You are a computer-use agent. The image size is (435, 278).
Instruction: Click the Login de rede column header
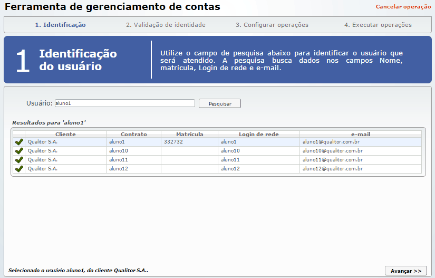coord(258,135)
